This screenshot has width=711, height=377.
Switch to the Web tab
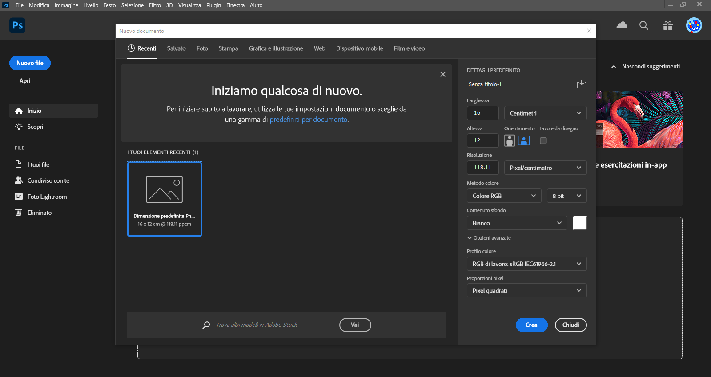320,48
